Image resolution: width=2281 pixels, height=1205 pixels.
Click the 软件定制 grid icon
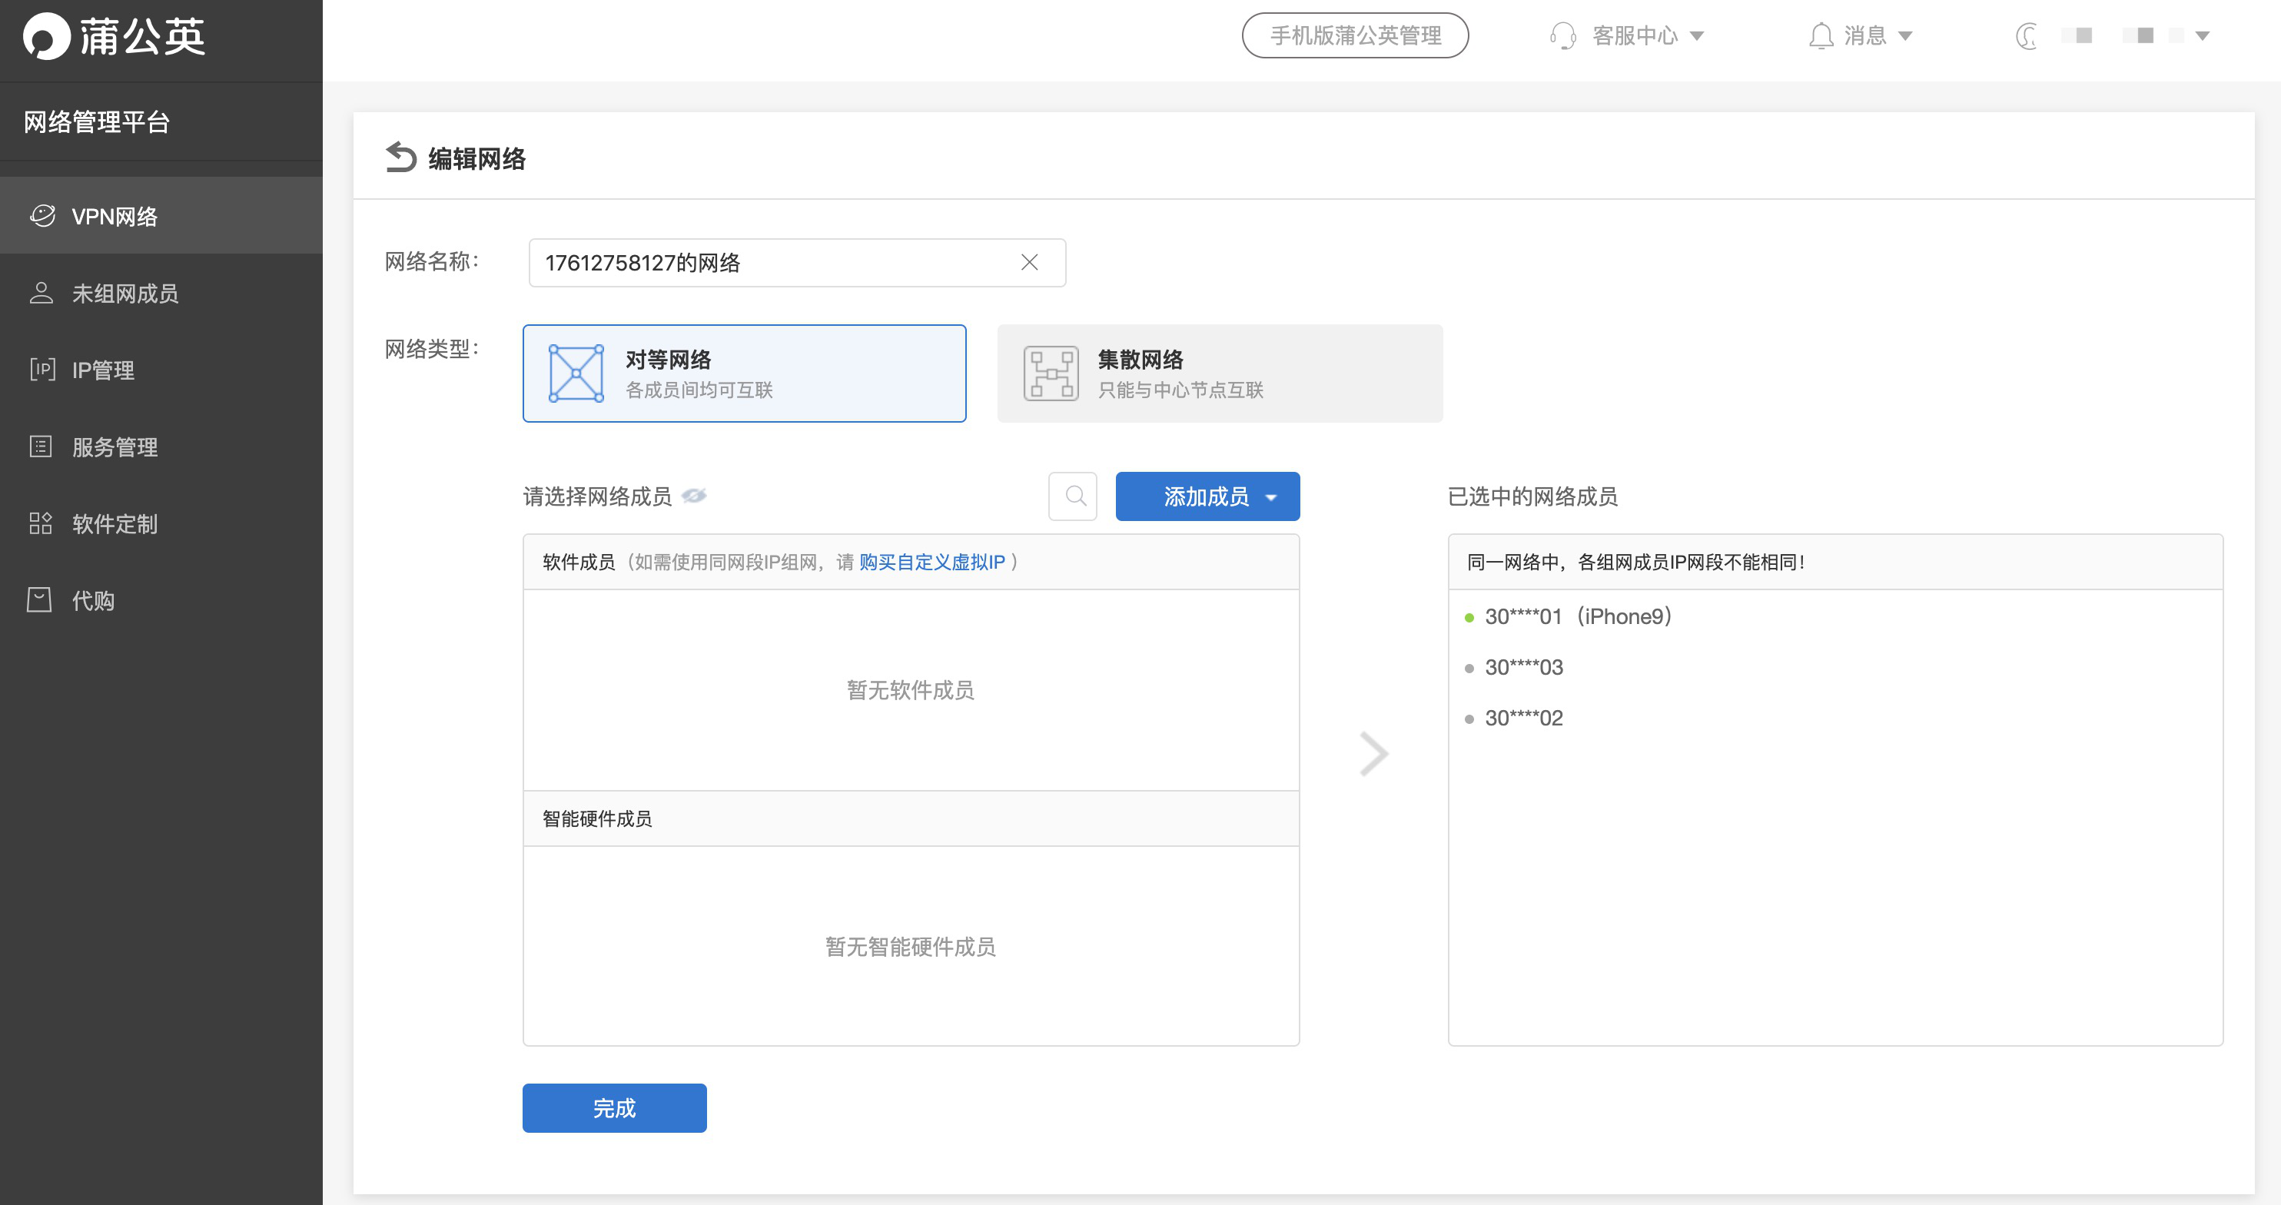pos(41,523)
